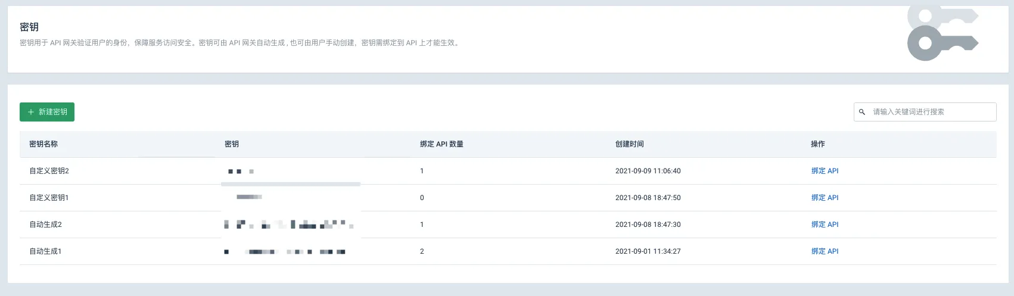Select the 密钥 column header
The image size is (1014, 296).
click(x=232, y=144)
